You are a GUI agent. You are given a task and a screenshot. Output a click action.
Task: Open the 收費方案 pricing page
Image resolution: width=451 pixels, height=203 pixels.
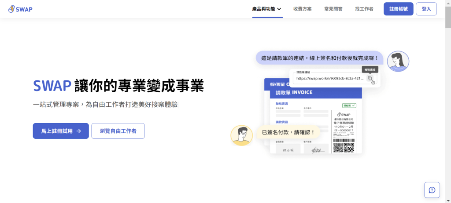click(x=302, y=9)
